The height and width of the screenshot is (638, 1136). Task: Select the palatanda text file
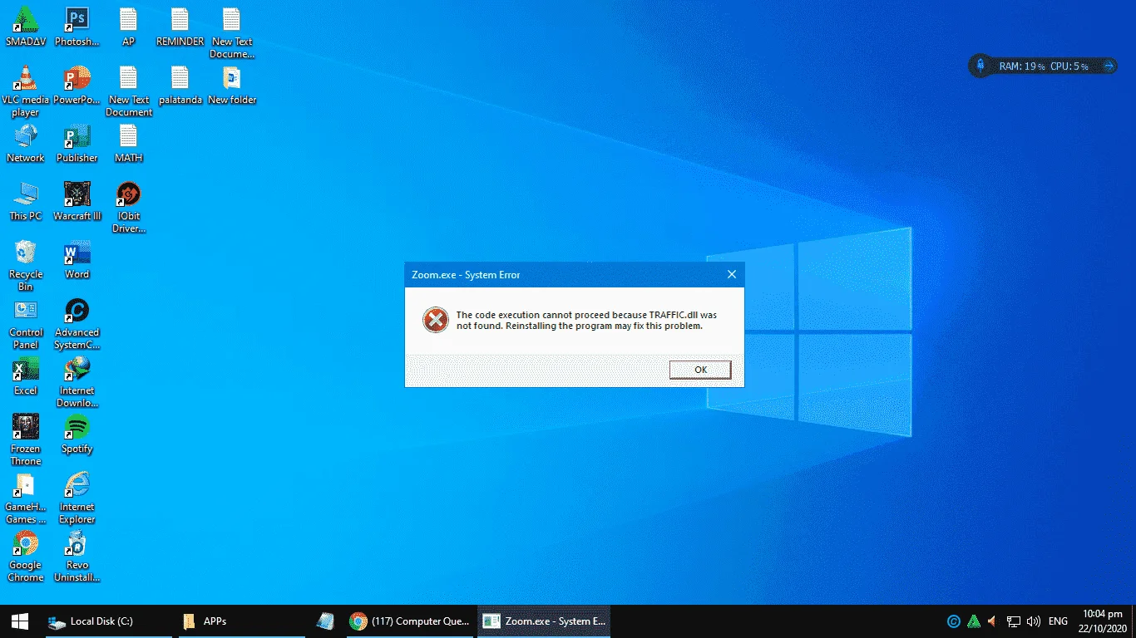coord(180,84)
